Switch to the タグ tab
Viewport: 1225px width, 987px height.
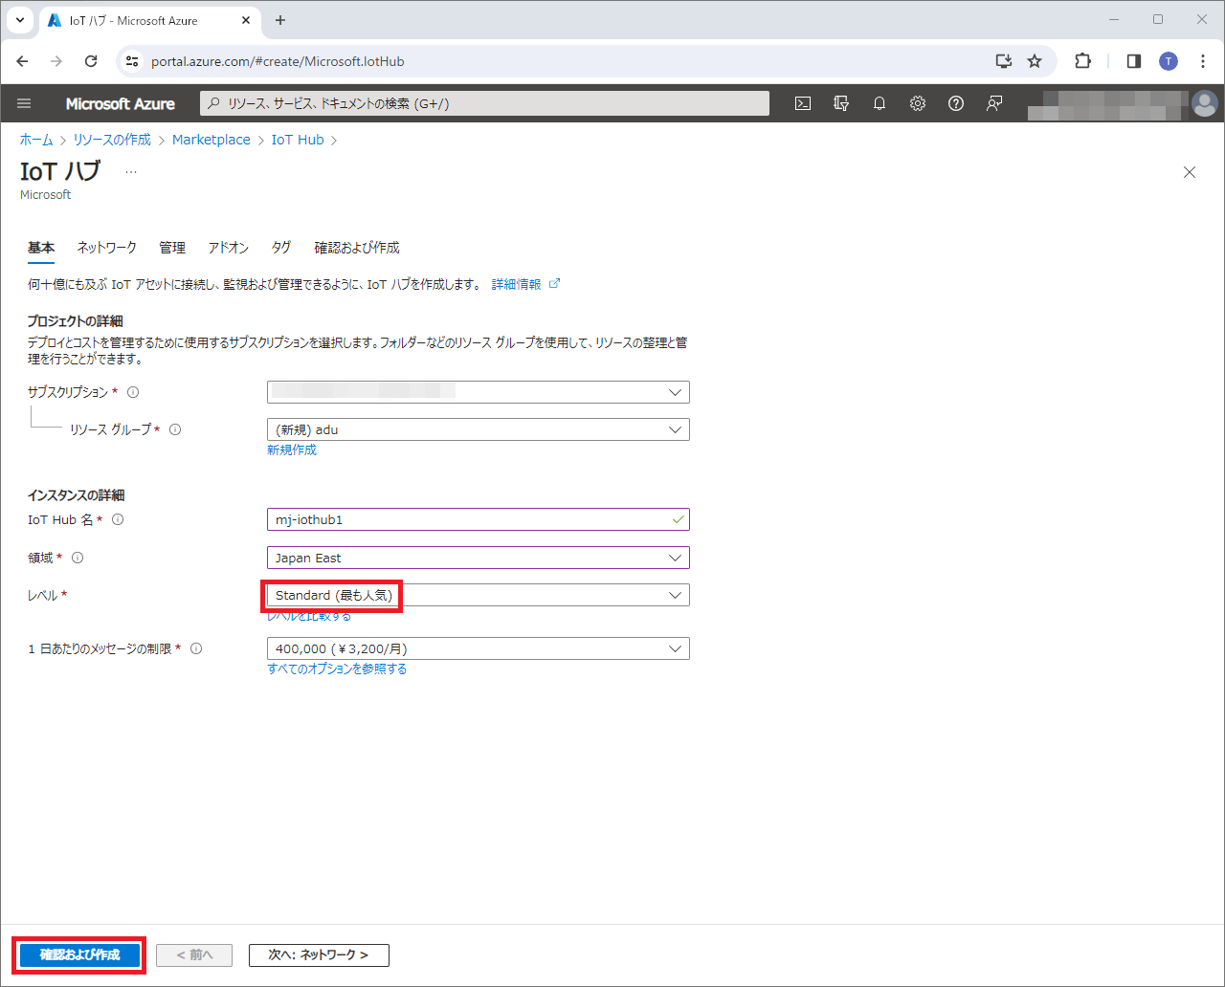pyautogui.click(x=281, y=248)
